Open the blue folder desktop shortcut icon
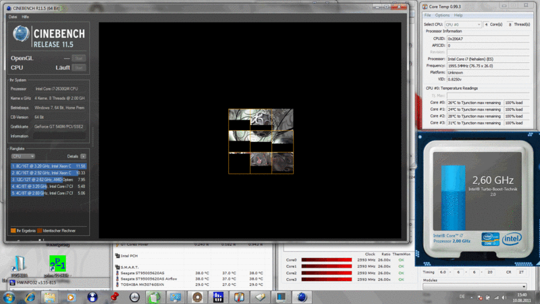The width and height of the screenshot is (540, 304). coord(19,263)
